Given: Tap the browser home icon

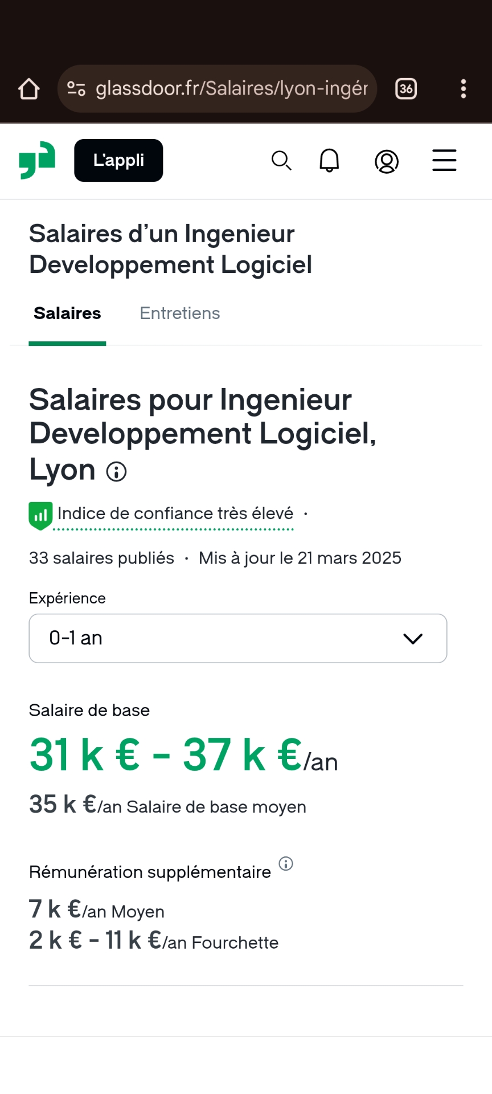Looking at the screenshot, I should pos(29,89).
